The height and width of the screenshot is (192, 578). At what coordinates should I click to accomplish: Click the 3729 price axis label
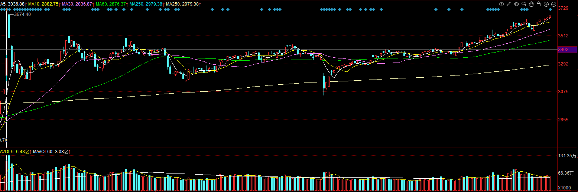coord(563,8)
